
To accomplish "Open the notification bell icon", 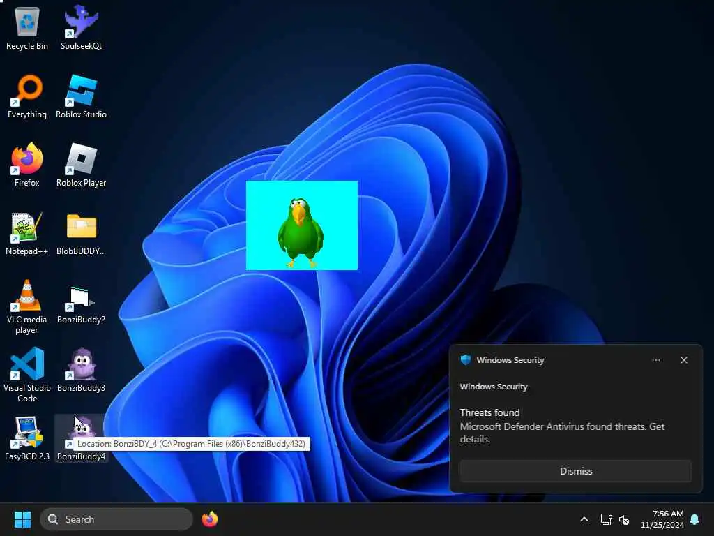I will pyautogui.click(x=695, y=519).
